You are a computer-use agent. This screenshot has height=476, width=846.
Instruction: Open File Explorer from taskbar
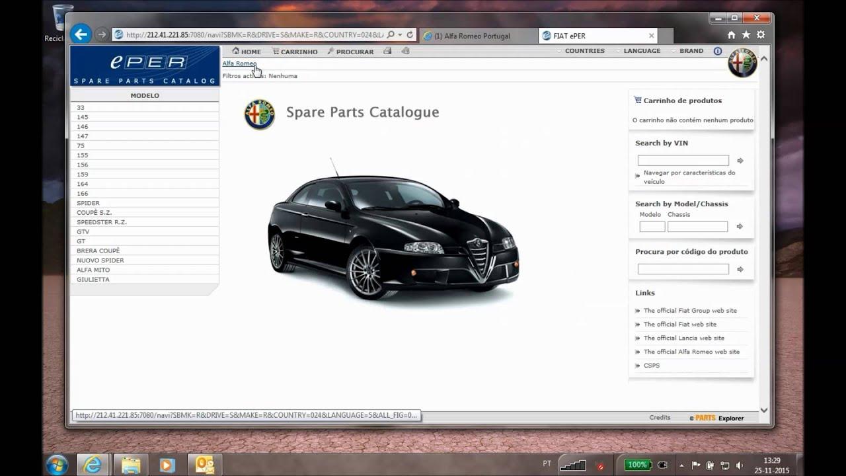tap(131, 465)
